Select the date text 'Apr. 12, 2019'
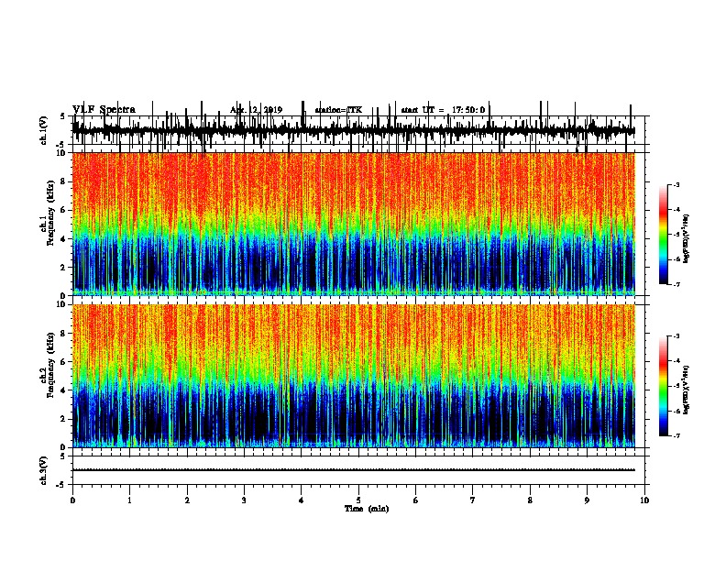 [256, 110]
